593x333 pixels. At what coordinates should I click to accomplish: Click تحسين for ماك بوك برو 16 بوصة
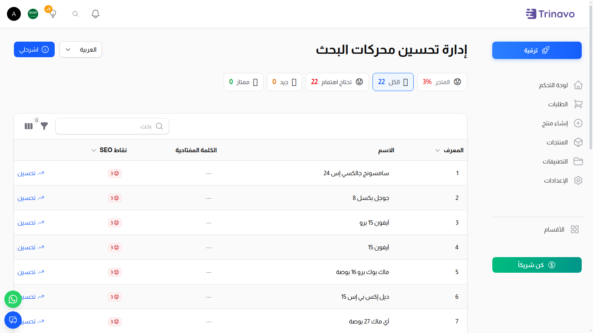point(31,272)
